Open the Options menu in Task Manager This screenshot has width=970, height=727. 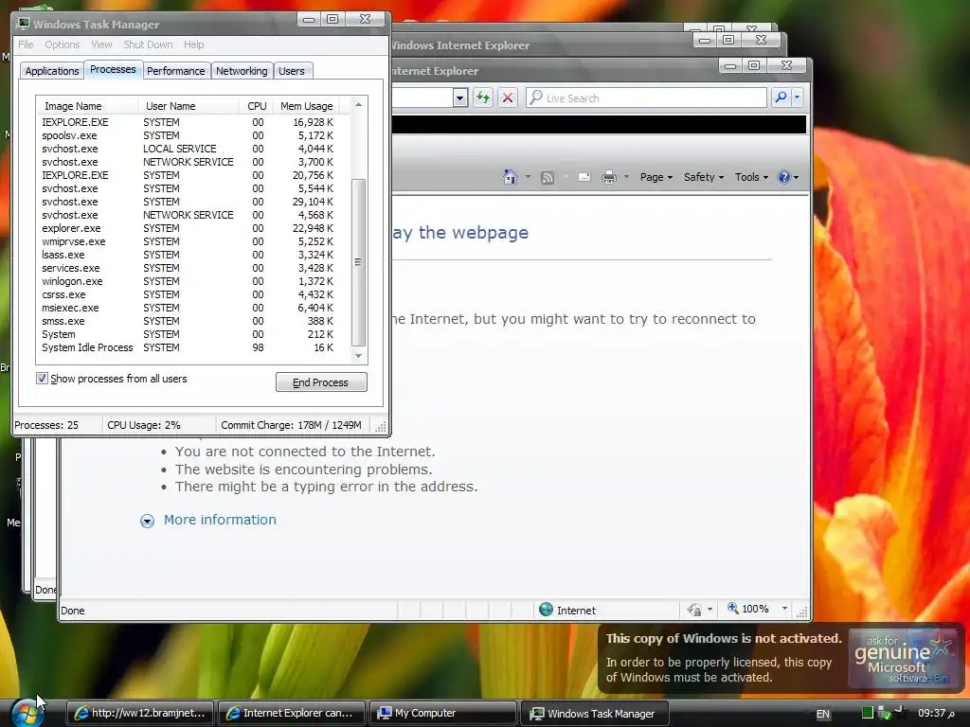pyautogui.click(x=62, y=44)
